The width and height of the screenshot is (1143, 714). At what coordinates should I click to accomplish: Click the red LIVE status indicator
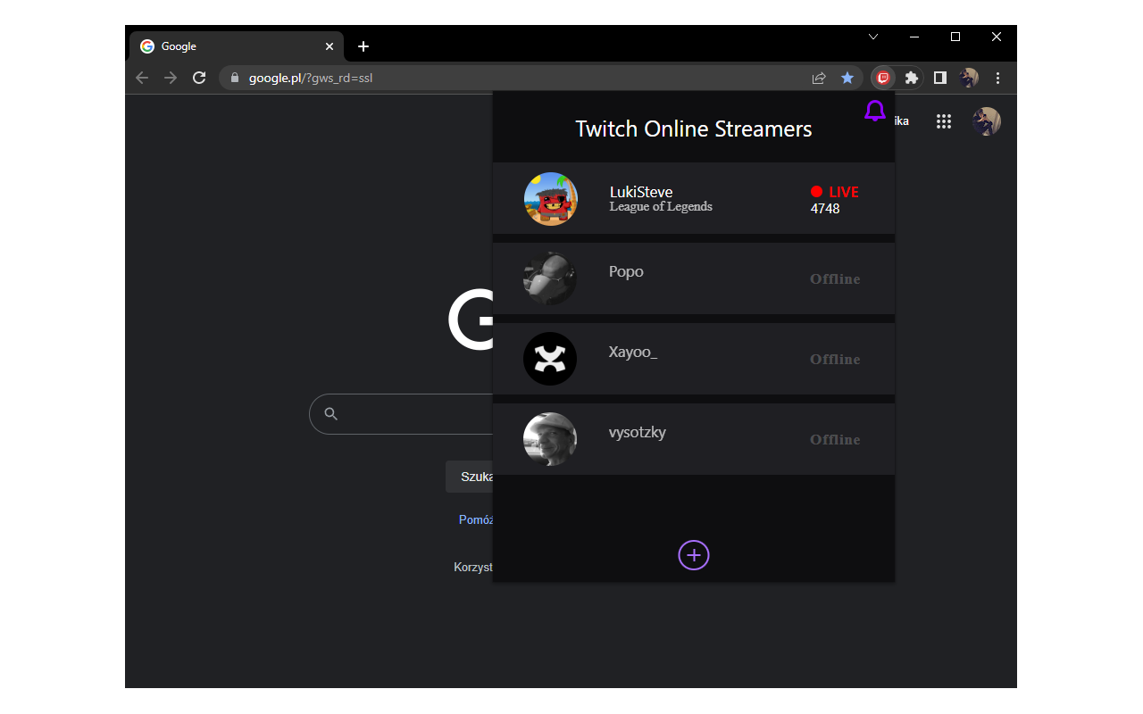pos(835,192)
